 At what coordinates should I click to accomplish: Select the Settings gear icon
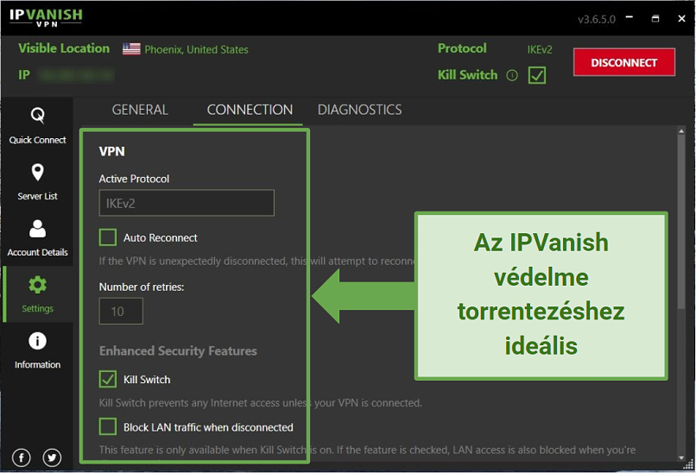click(x=37, y=285)
